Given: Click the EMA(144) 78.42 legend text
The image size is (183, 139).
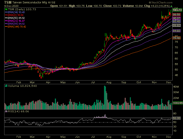Looking at the screenshot, I should pyautogui.click(x=17, y=27).
